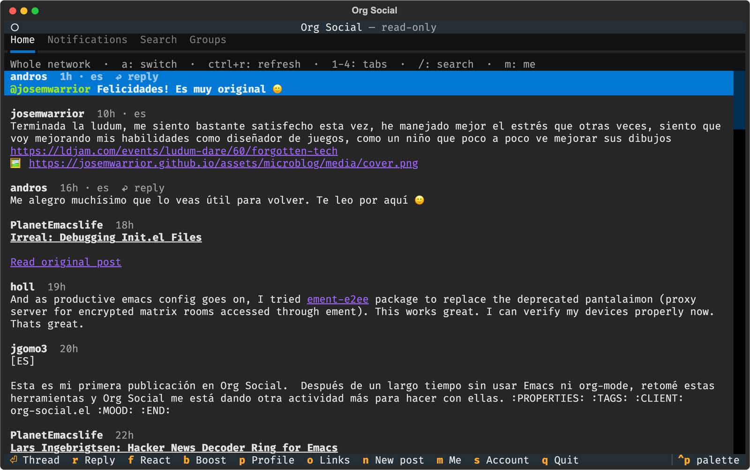750x470 pixels.
Task: Open Irreal: Debugging Init.el Files post
Action: (106, 237)
